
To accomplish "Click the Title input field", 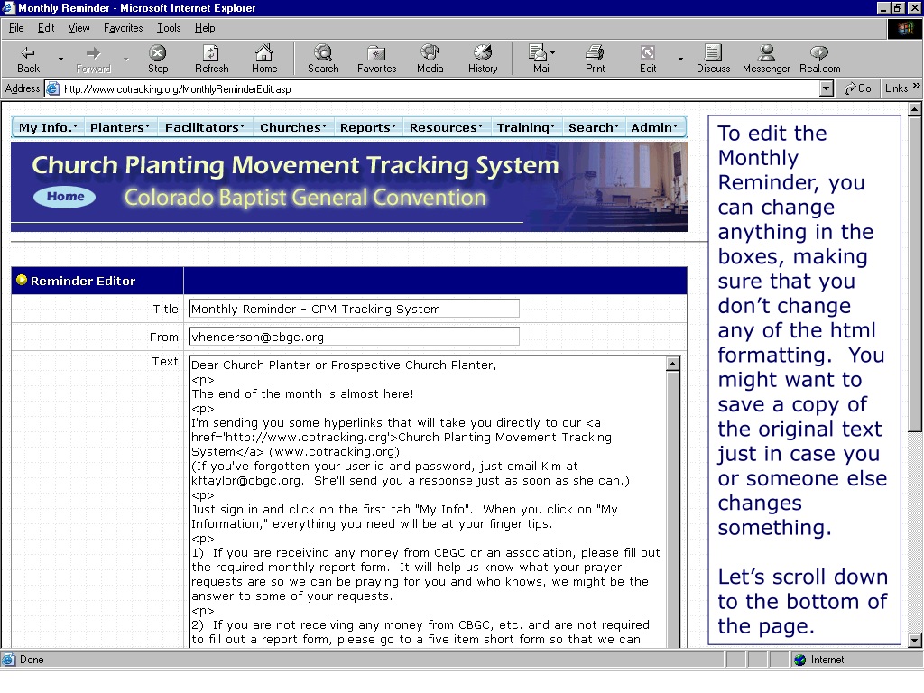I will (x=354, y=309).
